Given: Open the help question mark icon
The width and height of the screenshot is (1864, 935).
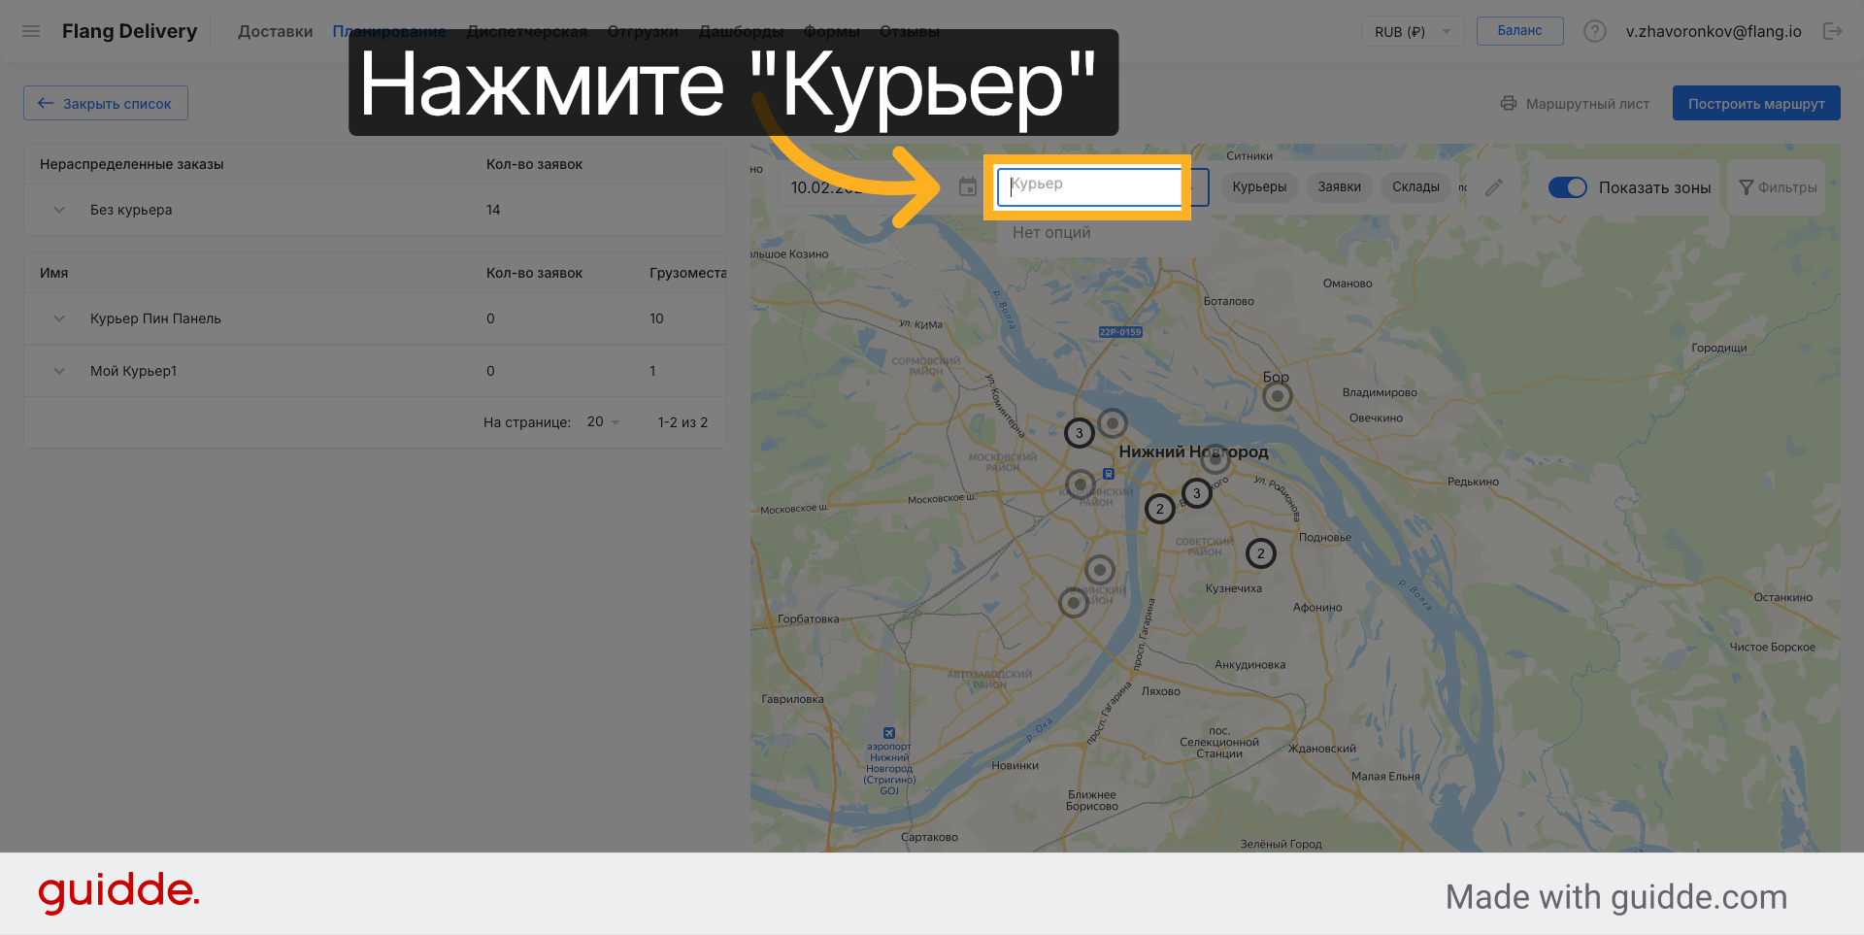Looking at the screenshot, I should coord(1595,30).
